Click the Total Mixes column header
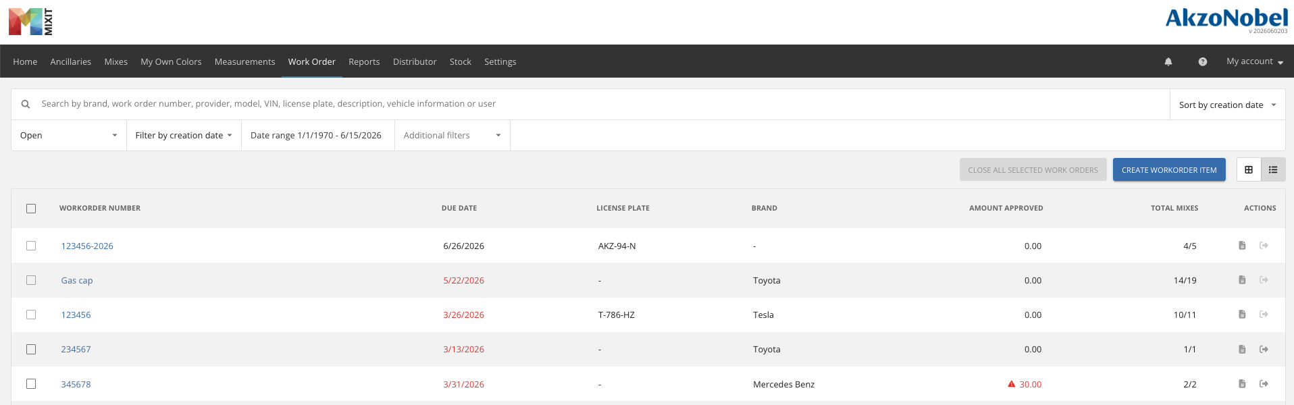The image size is (1294, 405). tap(1174, 208)
